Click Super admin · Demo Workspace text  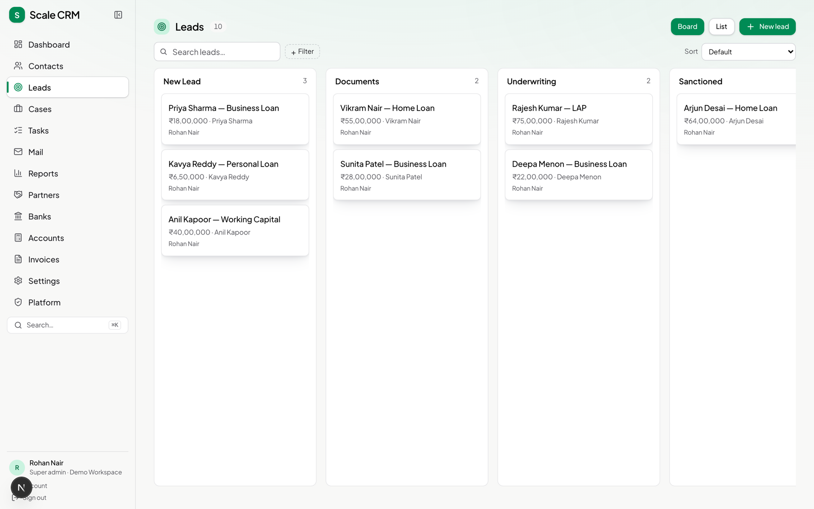tap(76, 472)
